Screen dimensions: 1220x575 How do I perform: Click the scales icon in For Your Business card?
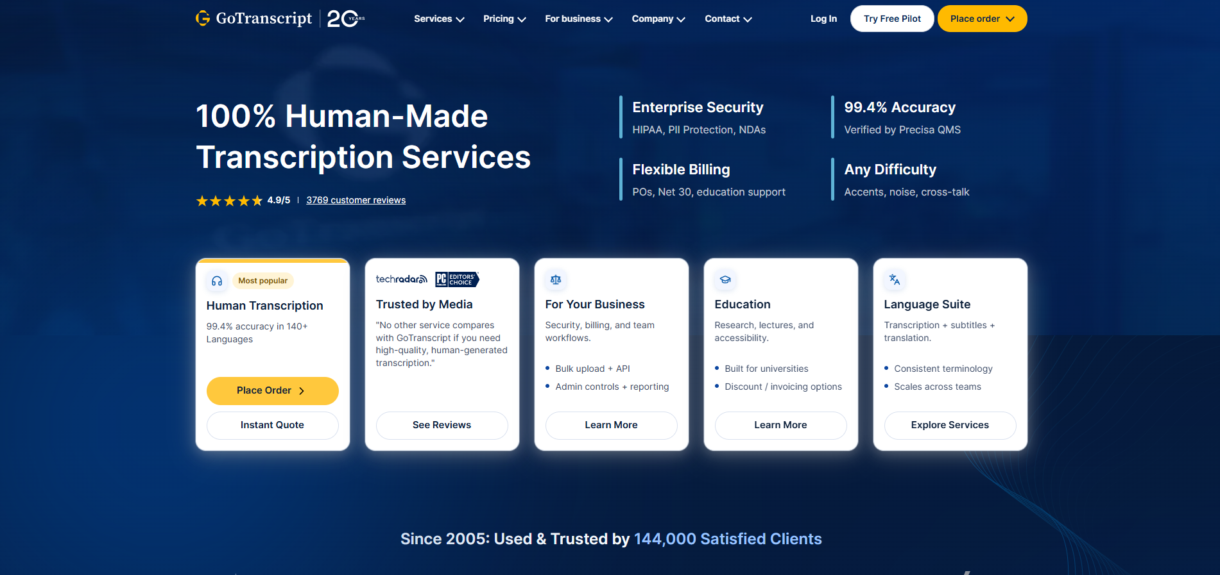tap(556, 279)
